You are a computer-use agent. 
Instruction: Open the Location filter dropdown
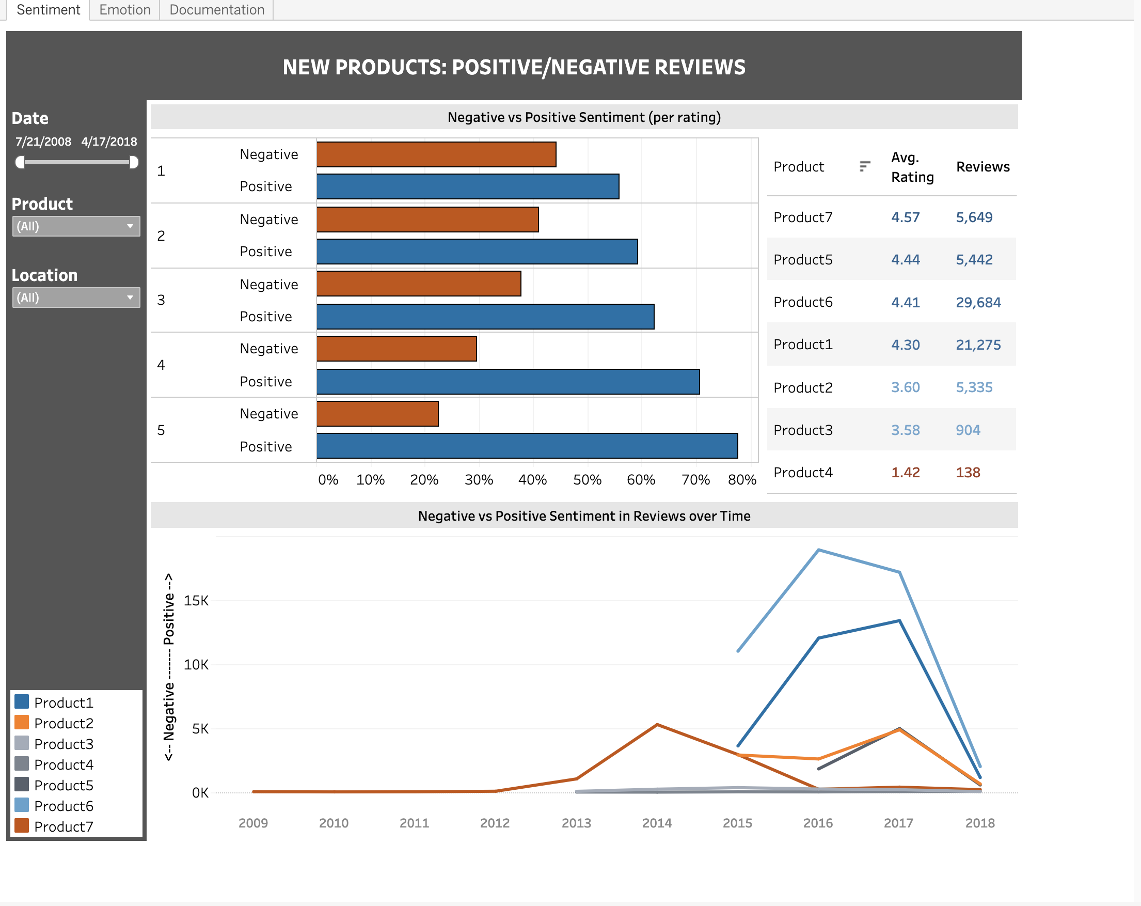[76, 298]
